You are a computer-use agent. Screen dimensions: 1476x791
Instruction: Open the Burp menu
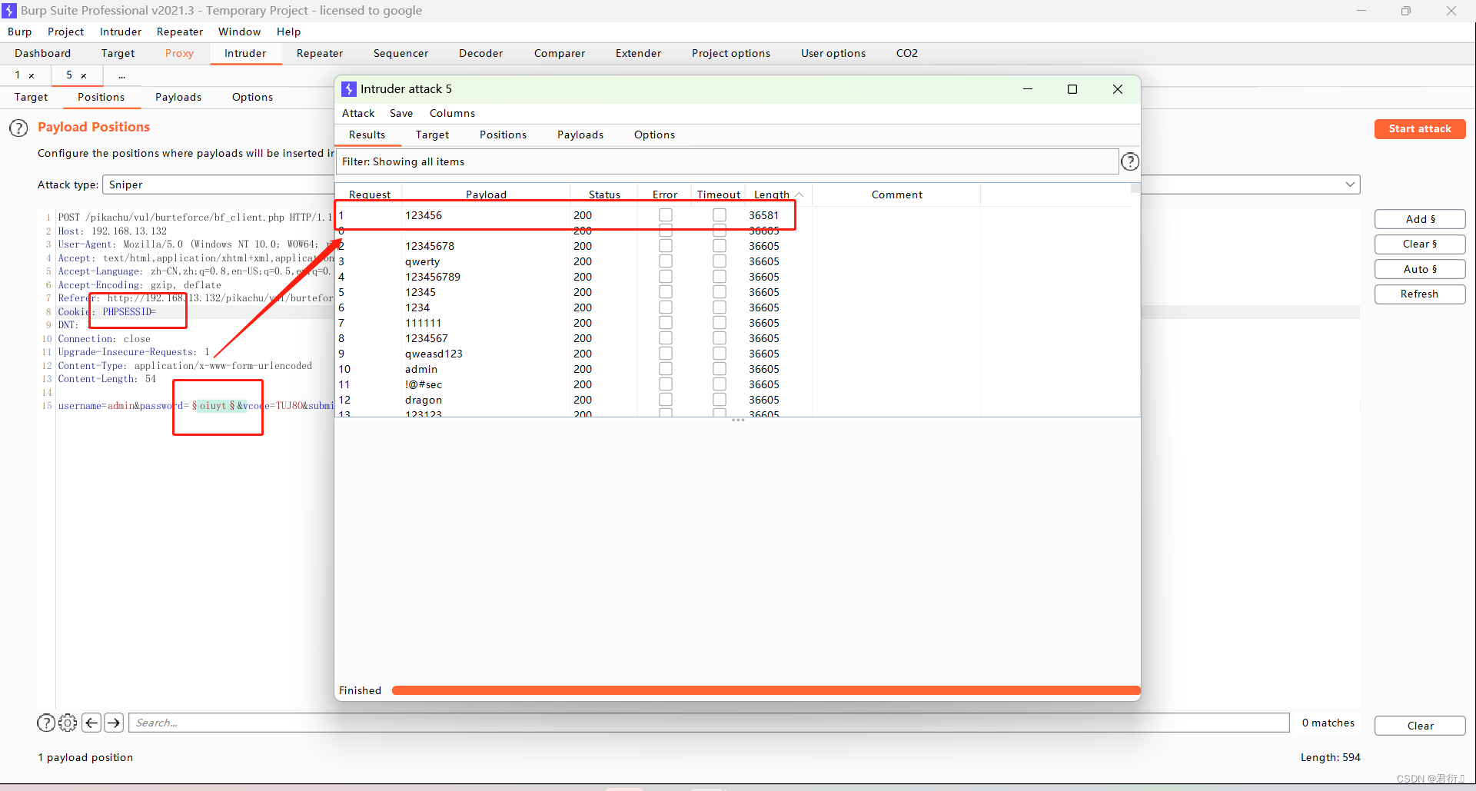pos(20,32)
